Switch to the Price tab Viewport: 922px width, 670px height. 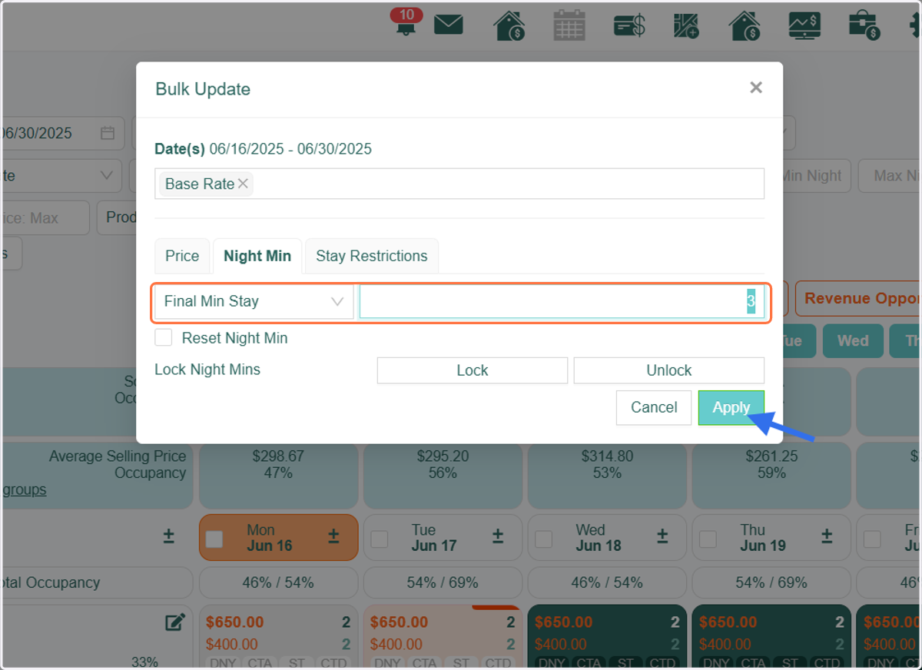click(x=182, y=256)
